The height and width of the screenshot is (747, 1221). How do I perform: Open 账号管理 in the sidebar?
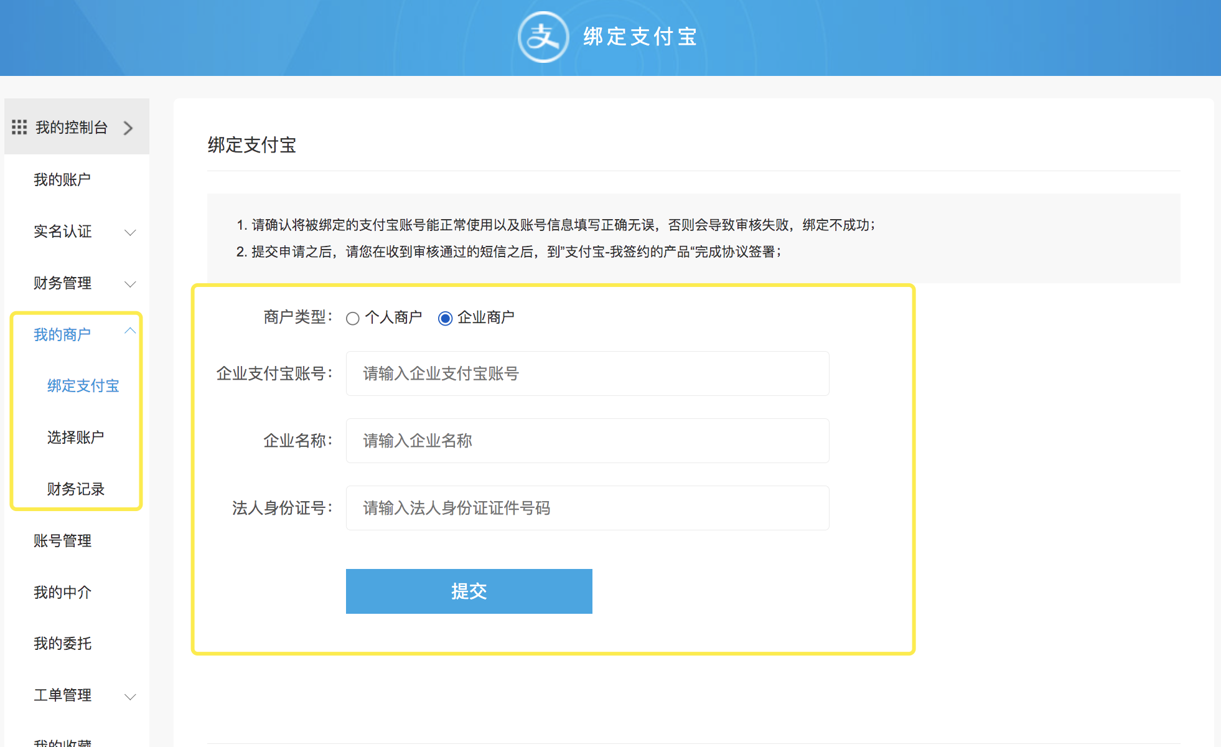click(62, 541)
